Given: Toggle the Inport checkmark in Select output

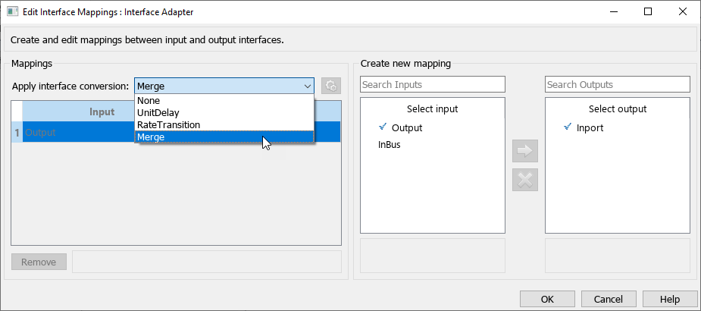Looking at the screenshot, I should pos(568,127).
